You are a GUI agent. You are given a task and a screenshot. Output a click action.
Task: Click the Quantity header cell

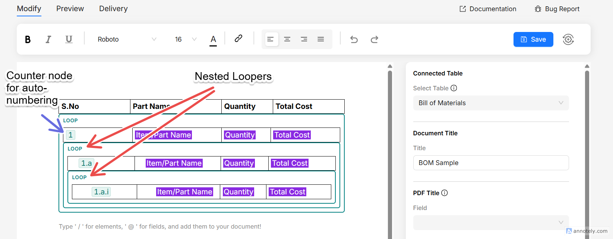247,106
